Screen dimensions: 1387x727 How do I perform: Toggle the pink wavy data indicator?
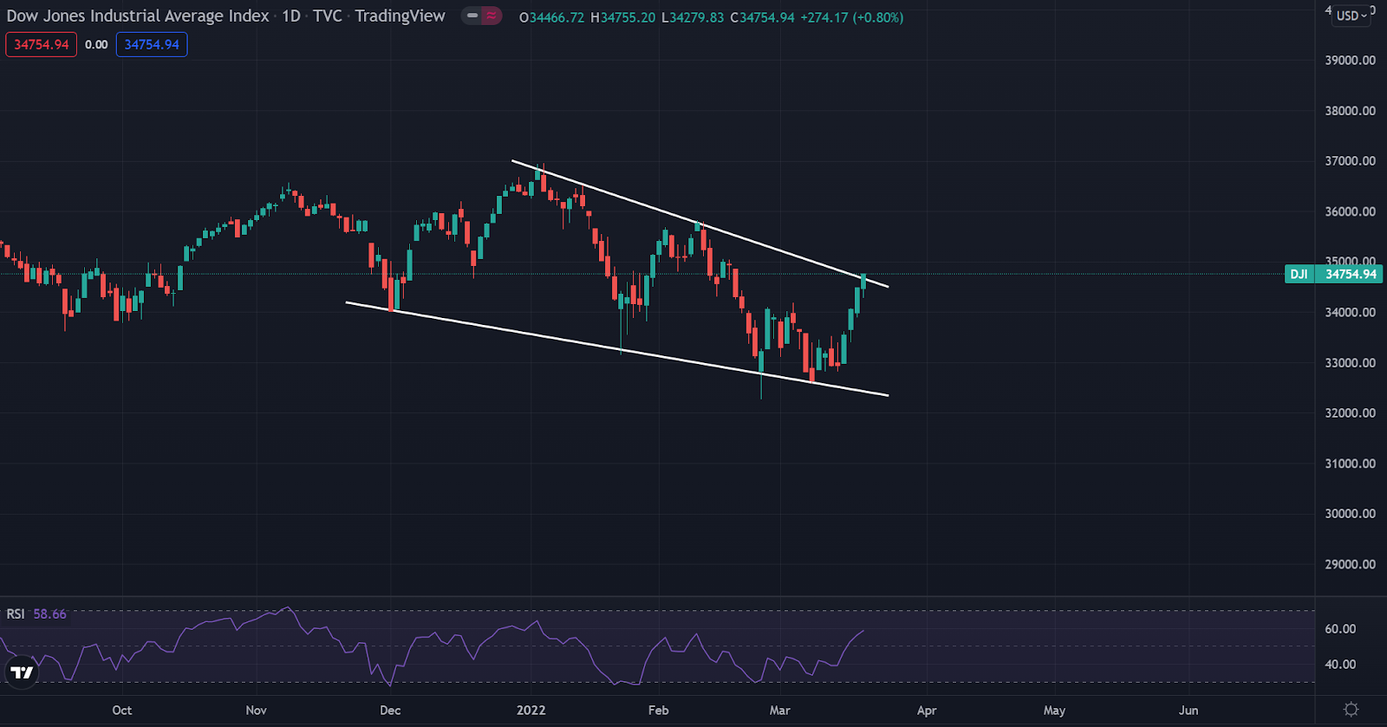pyautogui.click(x=492, y=16)
